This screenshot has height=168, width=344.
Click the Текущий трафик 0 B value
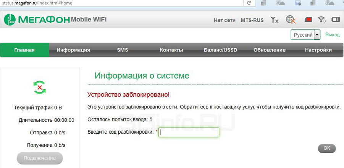point(38,108)
